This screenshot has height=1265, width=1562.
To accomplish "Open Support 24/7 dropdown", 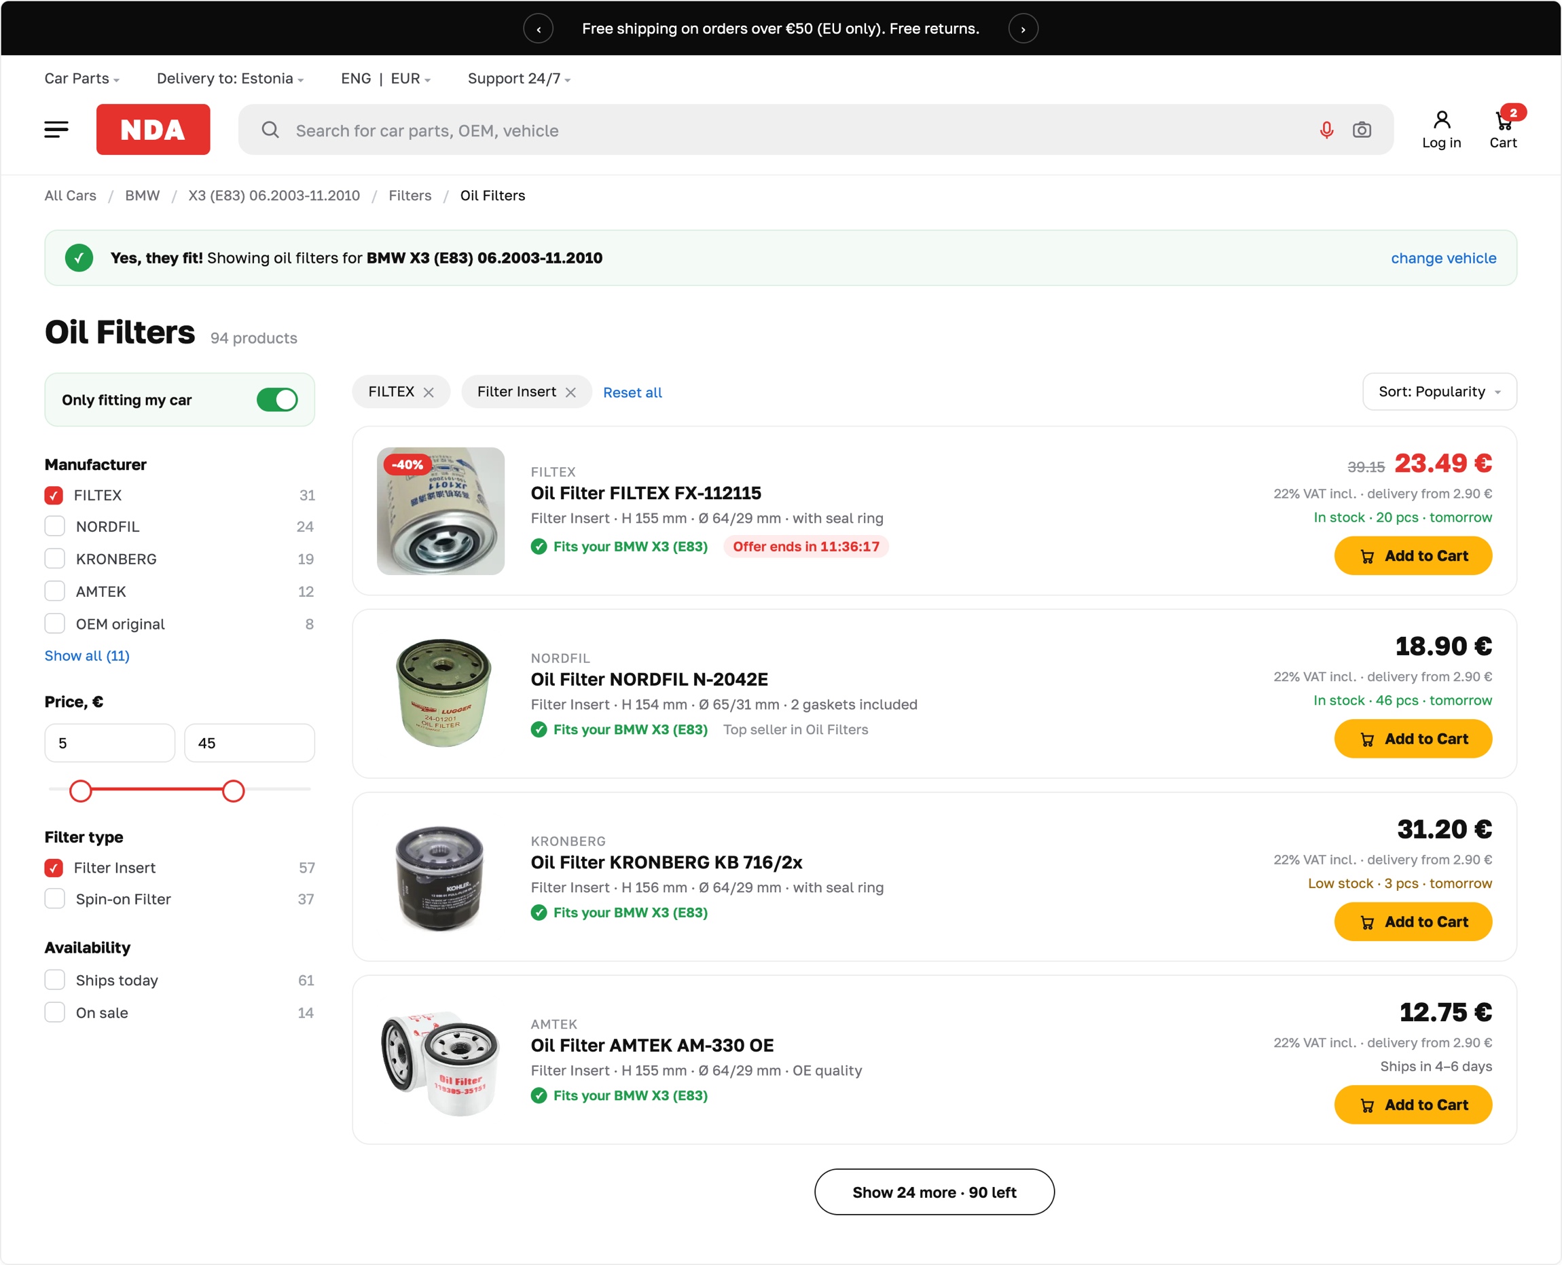I will coord(519,78).
